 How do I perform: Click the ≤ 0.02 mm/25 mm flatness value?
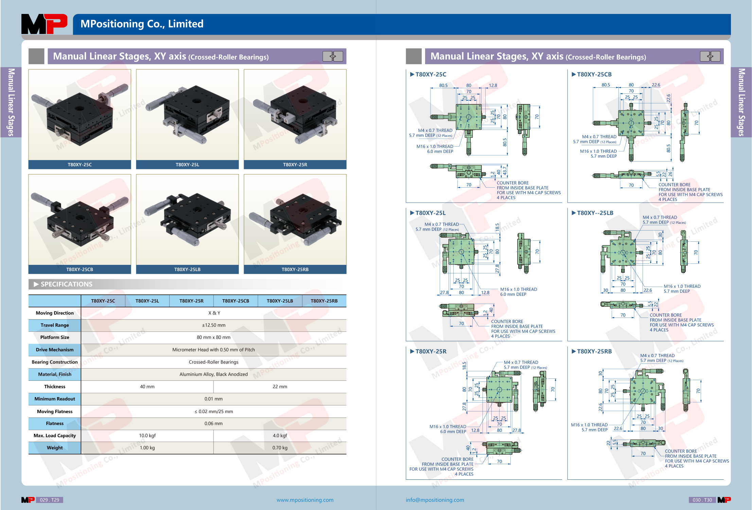click(x=214, y=411)
